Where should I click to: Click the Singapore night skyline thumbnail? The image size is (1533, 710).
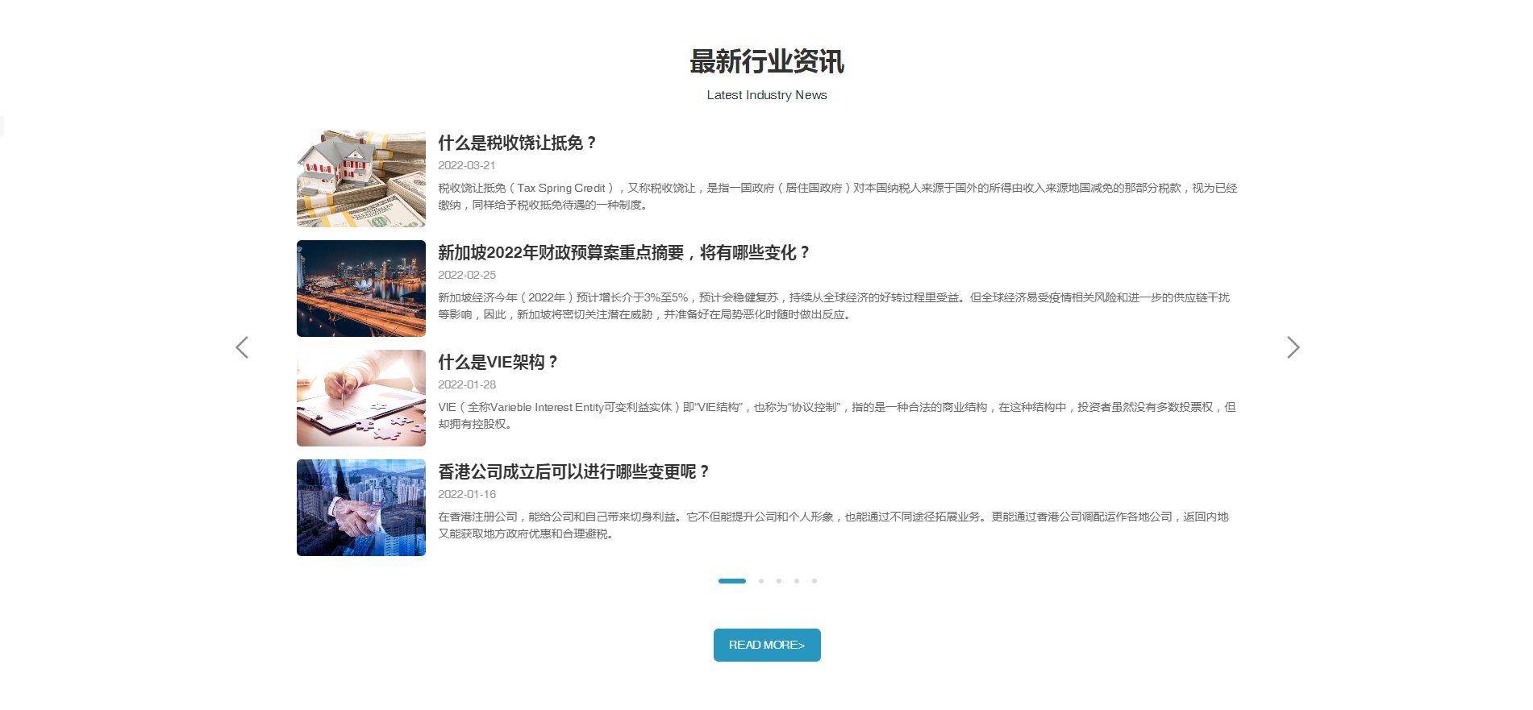(x=361, y=289)
